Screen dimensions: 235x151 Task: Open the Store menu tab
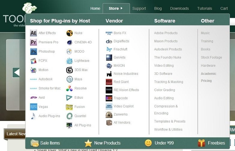(x=116, y=8)
